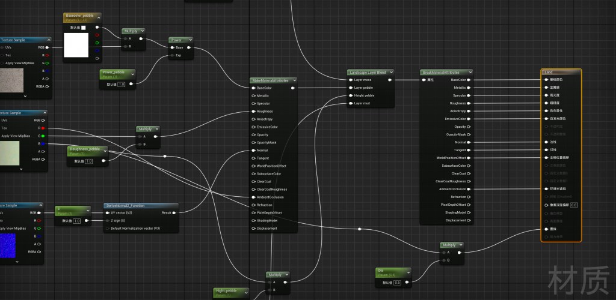616x300 pixels.
Task: Click the Result pin on DeriveNormalZ_Function
Action: 174,212
